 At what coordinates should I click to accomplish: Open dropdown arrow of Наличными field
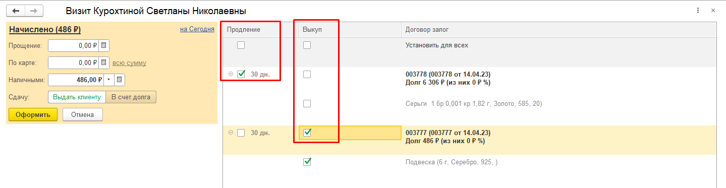[110, 80]
